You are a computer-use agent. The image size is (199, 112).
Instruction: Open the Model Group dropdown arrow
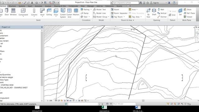[109, 17]
